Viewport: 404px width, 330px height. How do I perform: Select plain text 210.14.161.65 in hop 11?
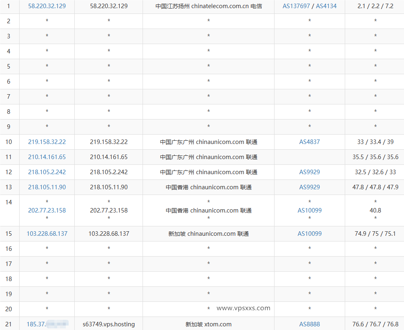[109, 157]
